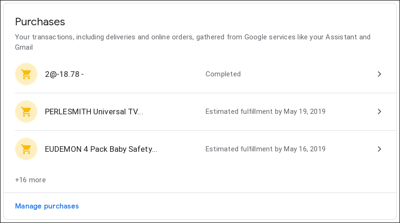Click the word Assistant in the description

[x=341, y=37]
